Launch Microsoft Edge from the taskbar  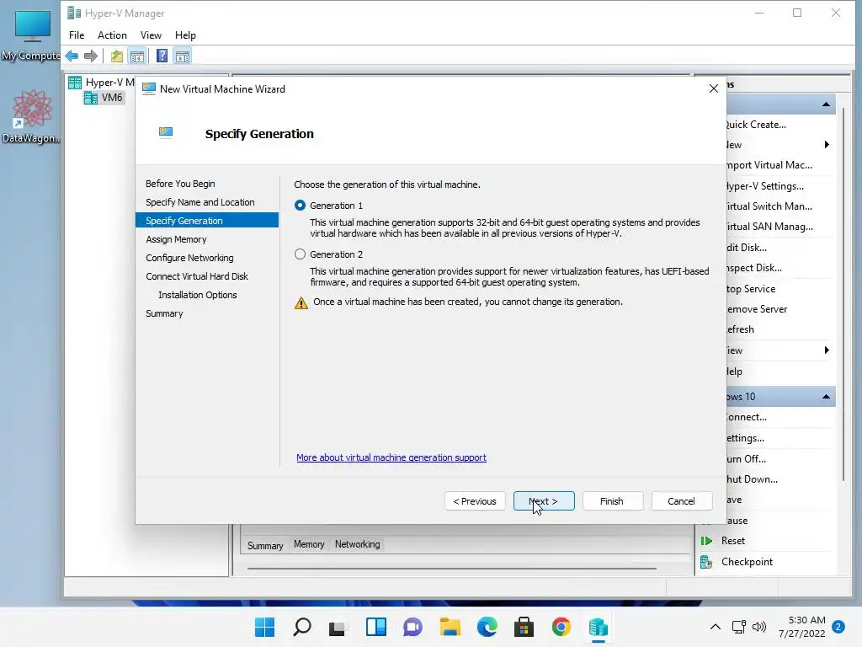[x=487, y=627]
